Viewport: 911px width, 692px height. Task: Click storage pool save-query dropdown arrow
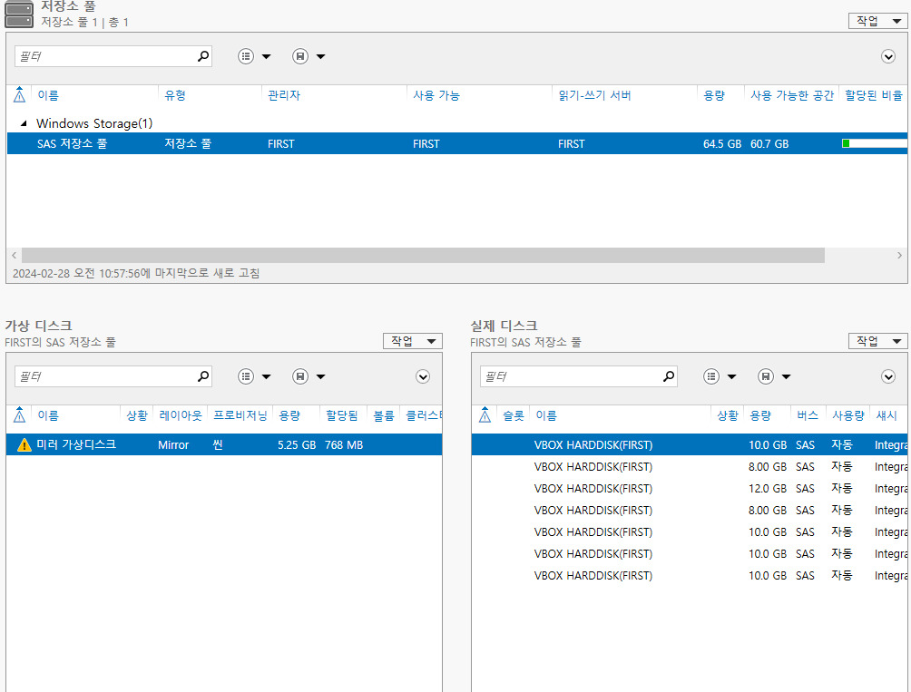[x=320, y=56]
